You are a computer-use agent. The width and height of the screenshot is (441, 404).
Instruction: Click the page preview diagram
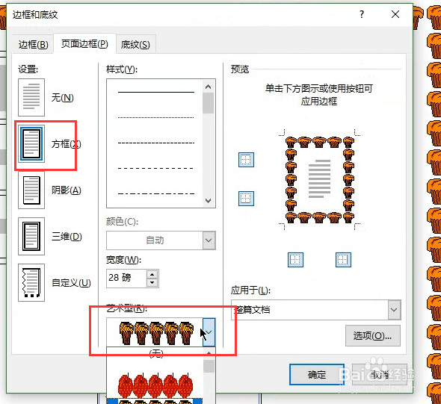point(319,179)
